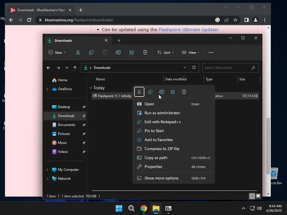Image resolution: width=287 pixels, height=215 pixels.
Task: Click Delete trash icon in context menu
Action: click(184, 92)
